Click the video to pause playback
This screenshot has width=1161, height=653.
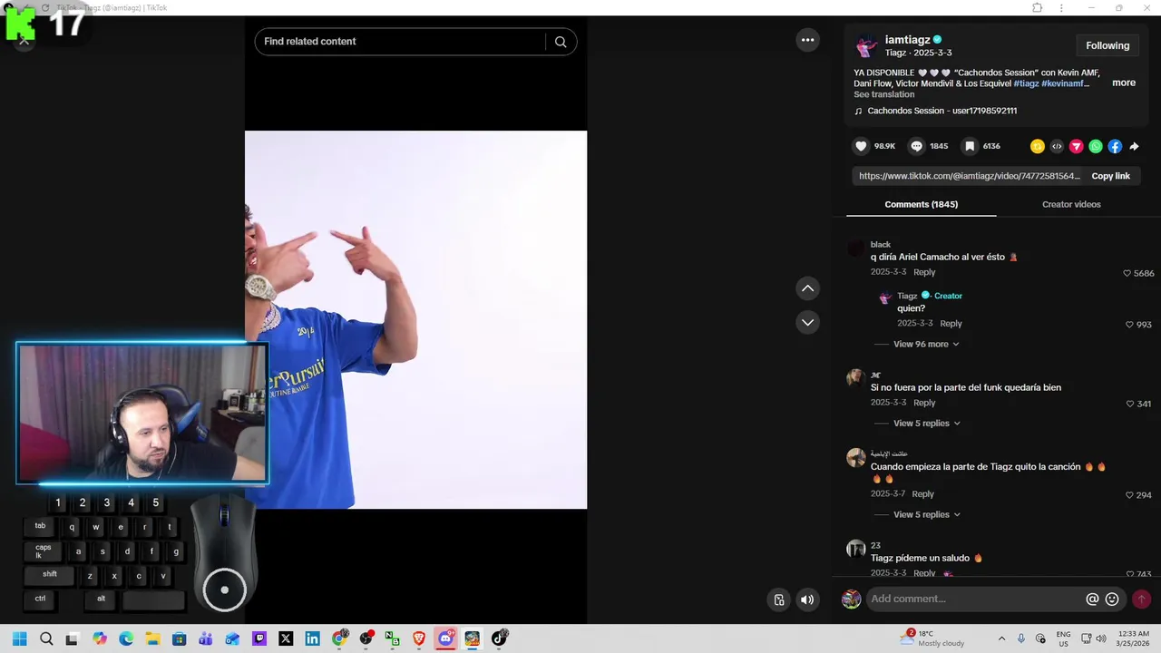[x=415, y=319]
